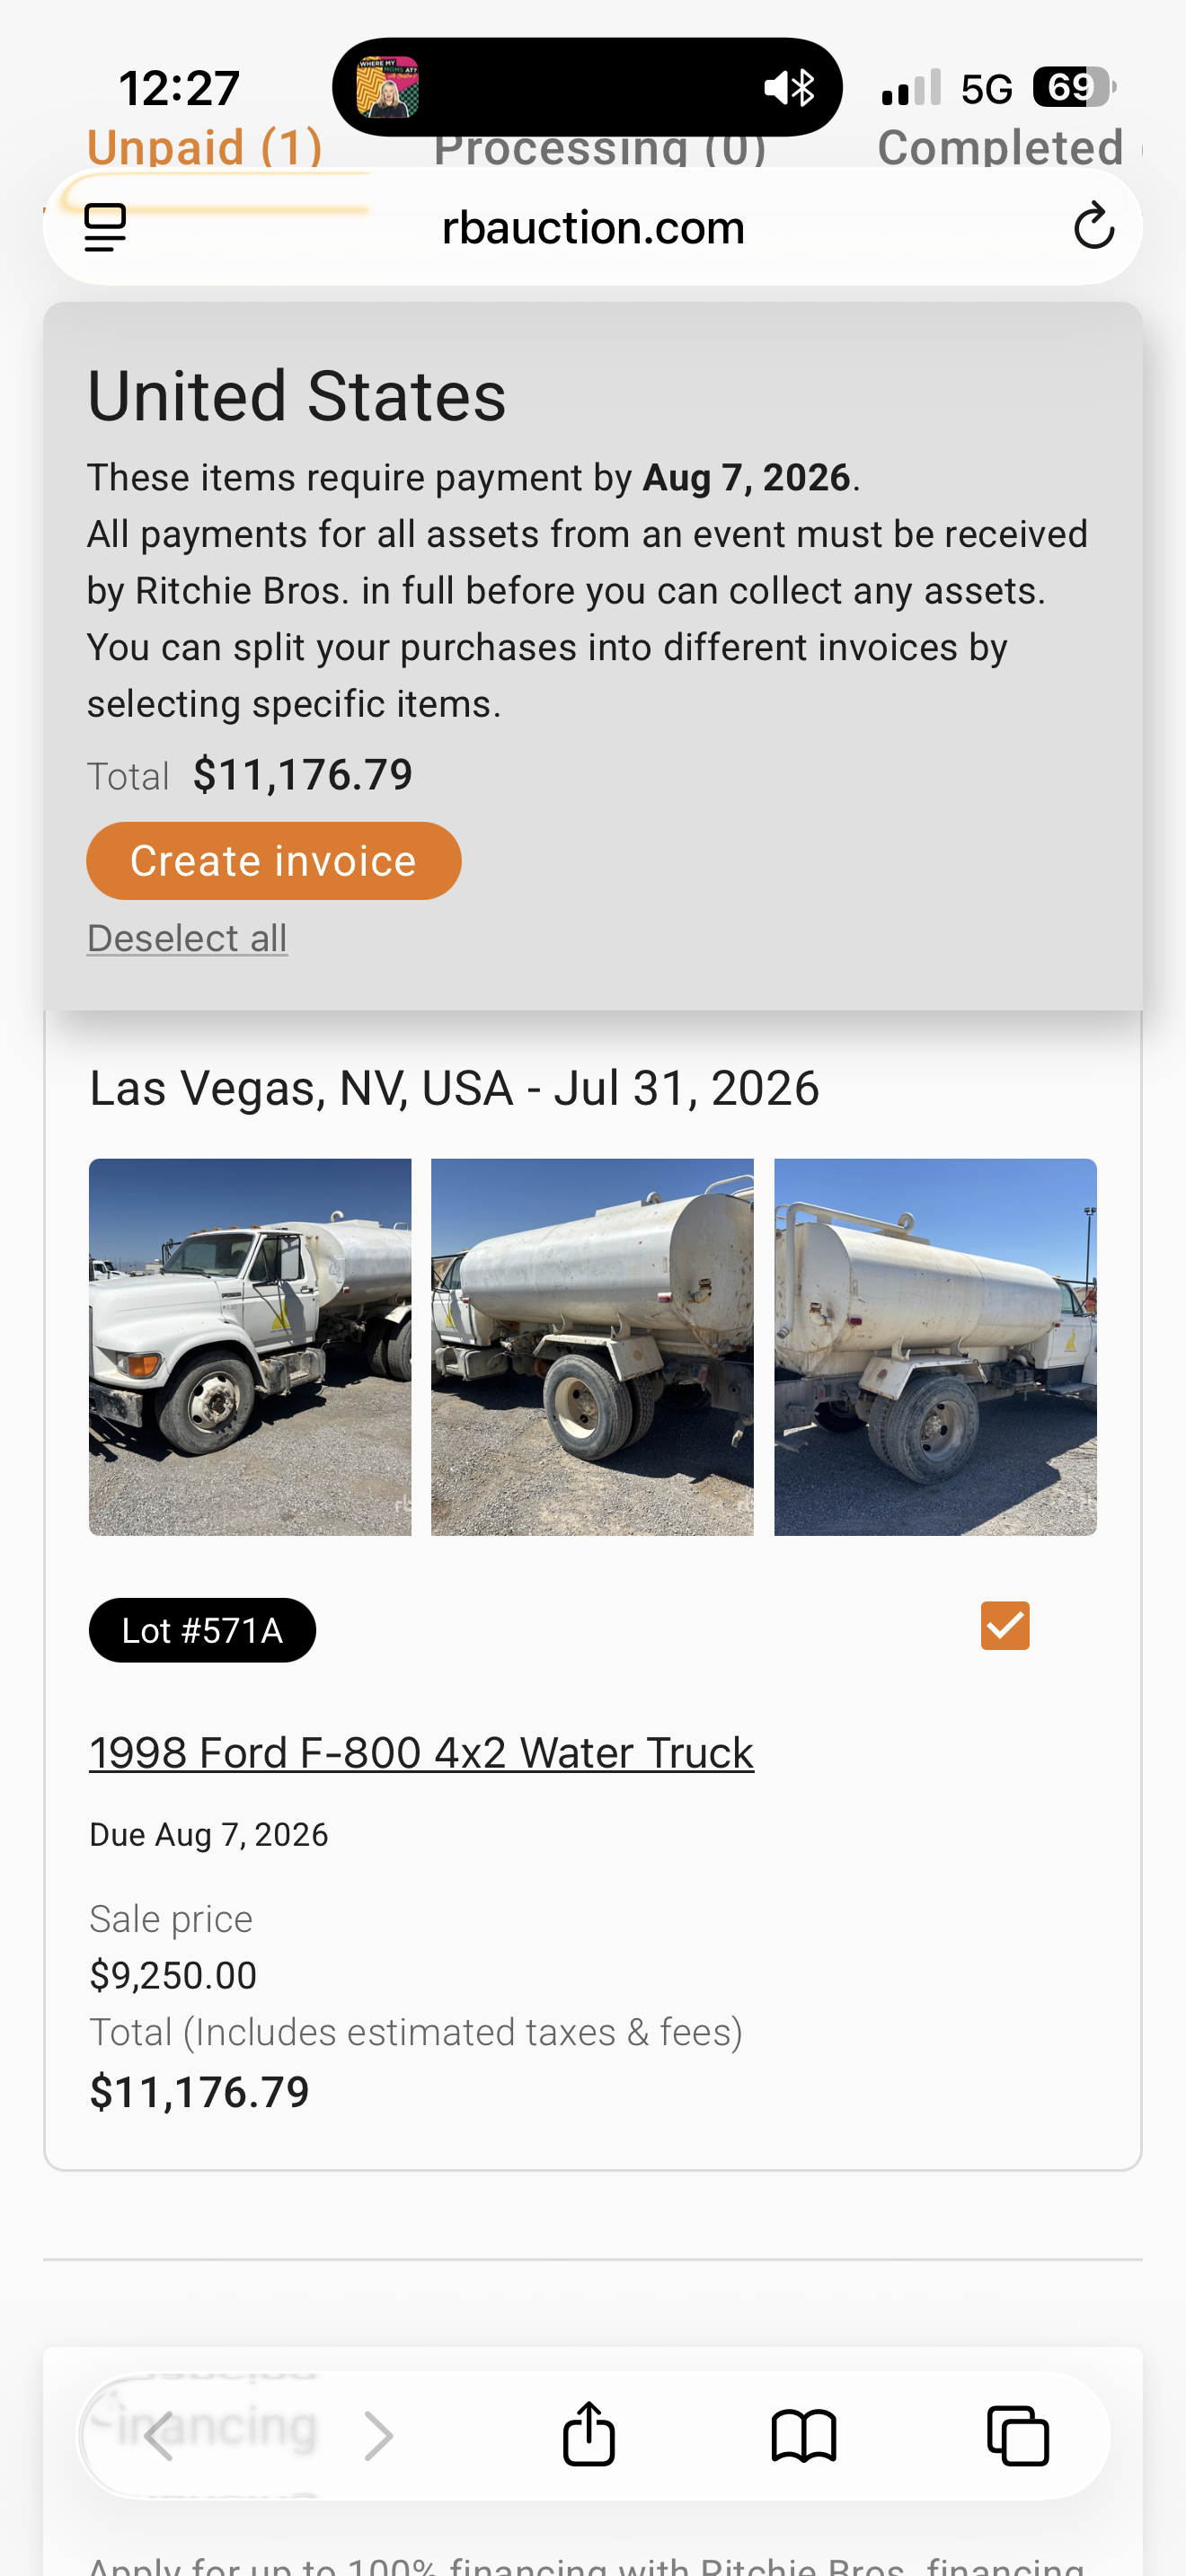Go forward with the forward arrow

coord(378,2435)
